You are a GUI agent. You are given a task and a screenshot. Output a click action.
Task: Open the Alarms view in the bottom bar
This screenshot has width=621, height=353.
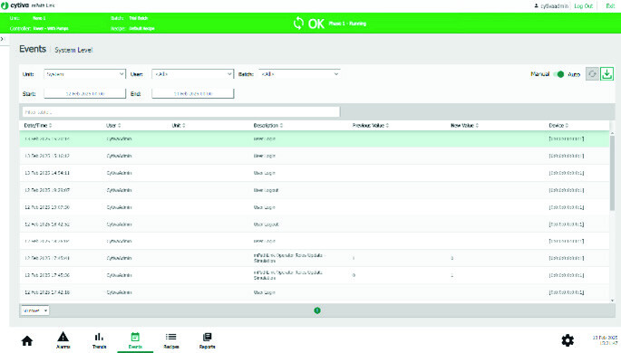point(63,340)
